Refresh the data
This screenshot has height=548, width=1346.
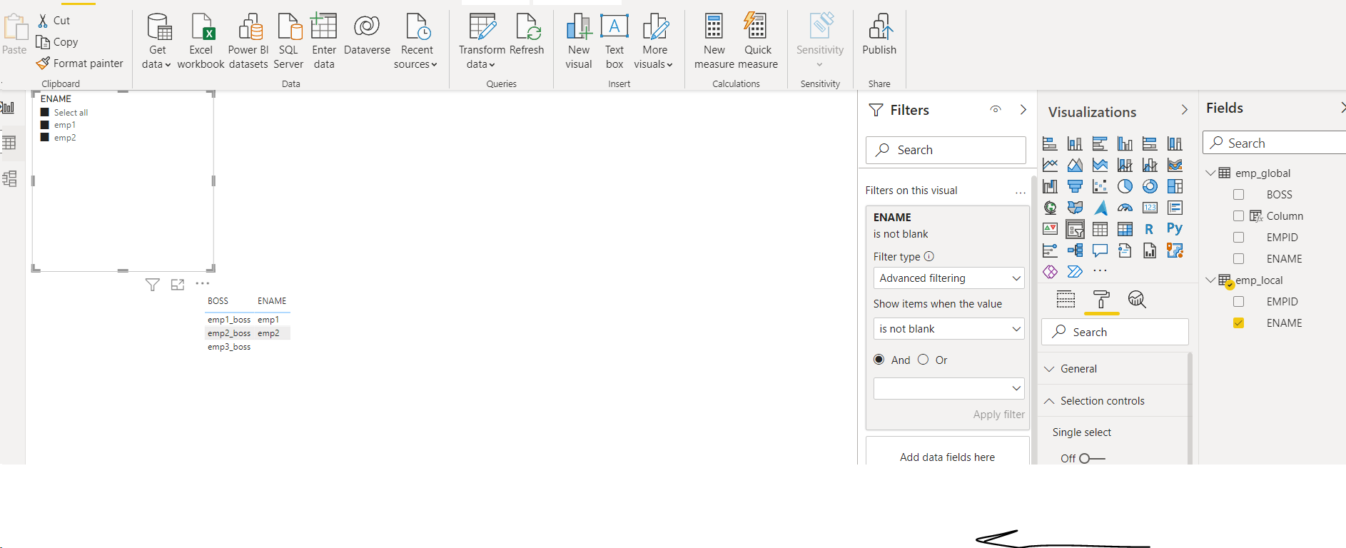coord(527,34)
